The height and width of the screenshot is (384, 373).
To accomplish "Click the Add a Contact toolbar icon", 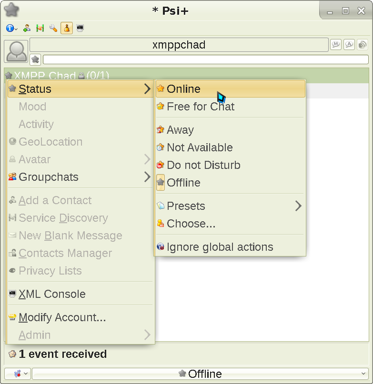I will [x=27, y=29].
